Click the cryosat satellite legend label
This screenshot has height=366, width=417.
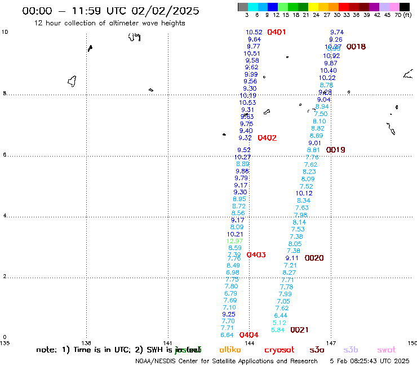coord(280,350)
